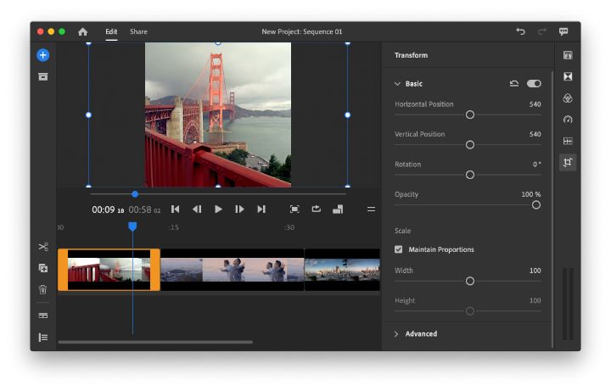The width and height of the screenshot is (611, 391).
Task: Open the Home screen icon
Action: [x=82, y=32]
